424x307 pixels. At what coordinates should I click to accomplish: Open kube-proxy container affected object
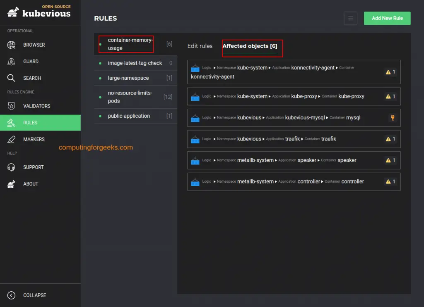(294, 97)
